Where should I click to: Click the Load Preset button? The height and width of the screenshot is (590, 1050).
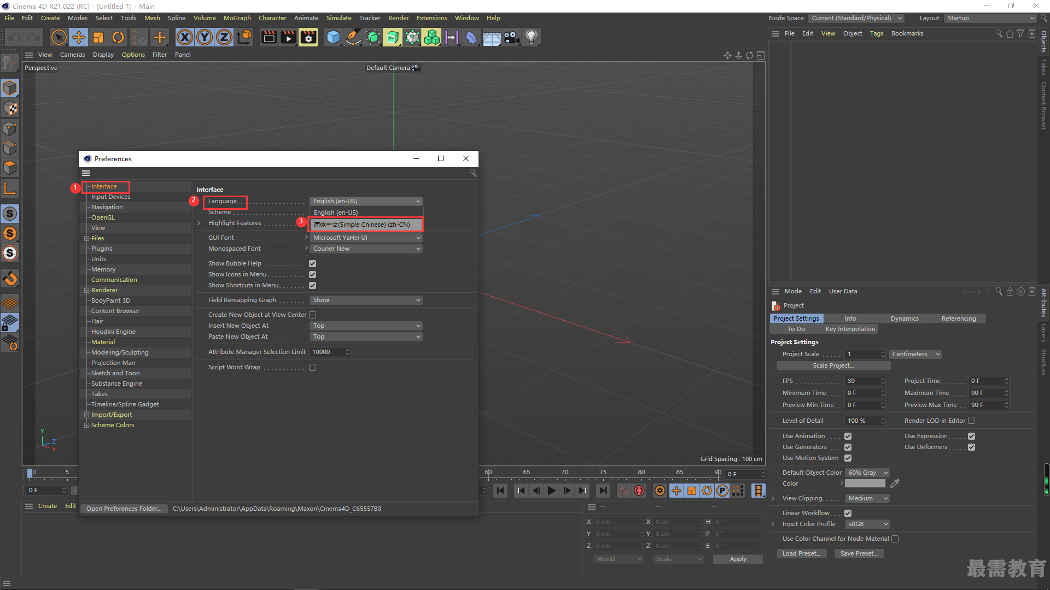(801, 553)
